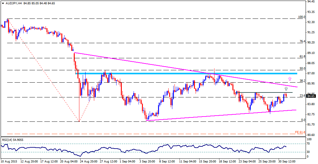The height and width of the screenshot is (164, 318).
Task: Select the upper descending magenta trendline
Action: pyautogui.click(x=186, y=70)
